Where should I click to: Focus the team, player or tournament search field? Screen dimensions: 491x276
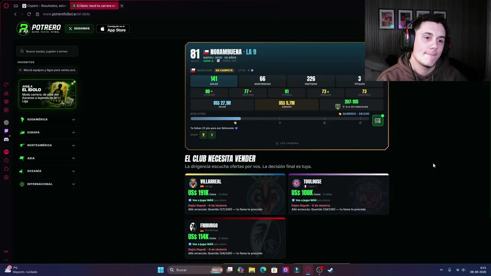[47, 51]
